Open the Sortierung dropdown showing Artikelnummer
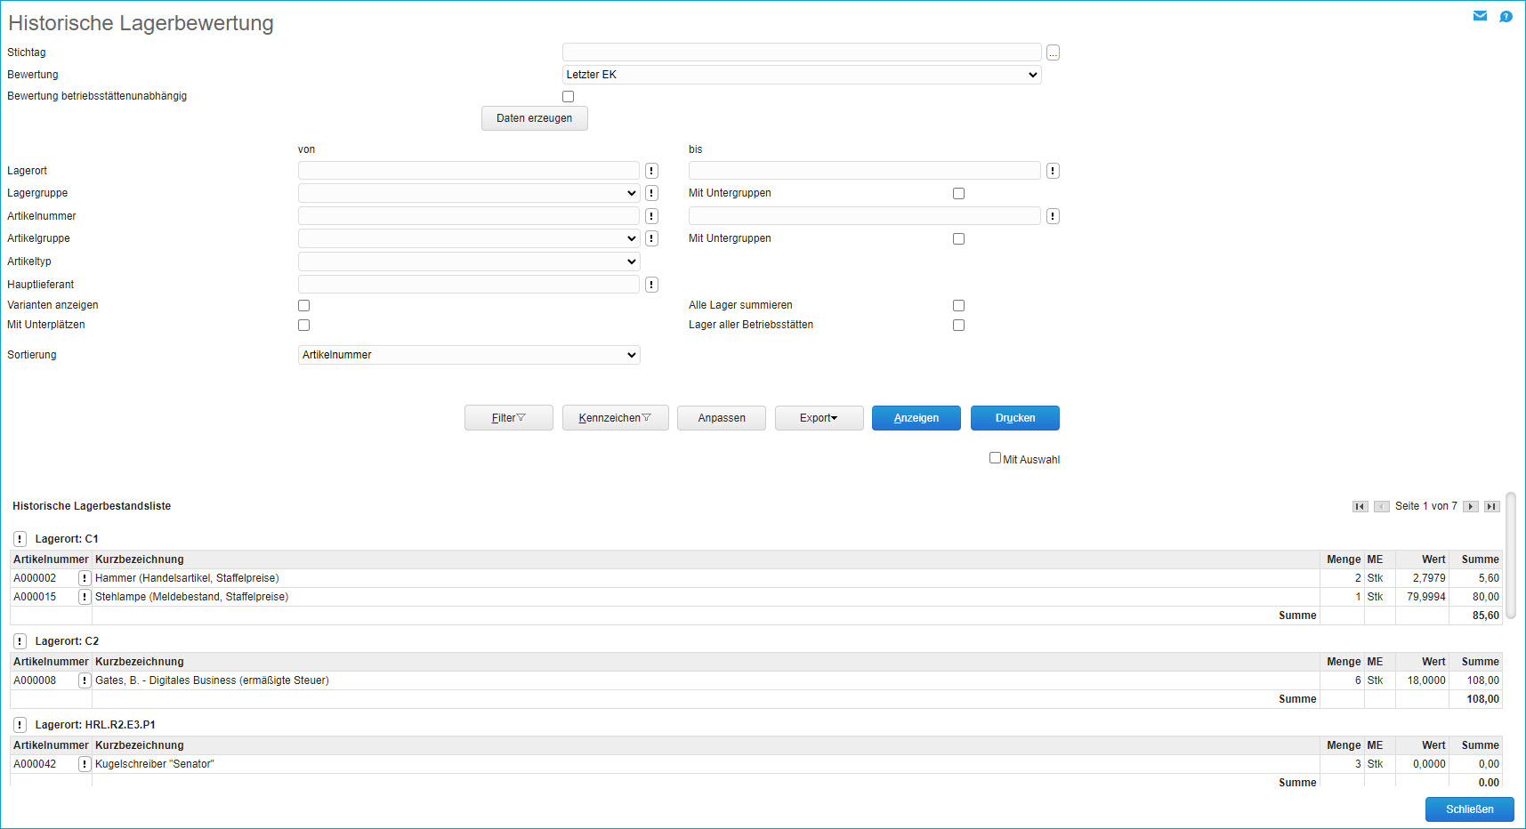 pyautogui.click(x=469, y=355)
